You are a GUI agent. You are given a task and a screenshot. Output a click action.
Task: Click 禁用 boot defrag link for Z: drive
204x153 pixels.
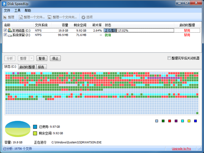coord(187,35)
